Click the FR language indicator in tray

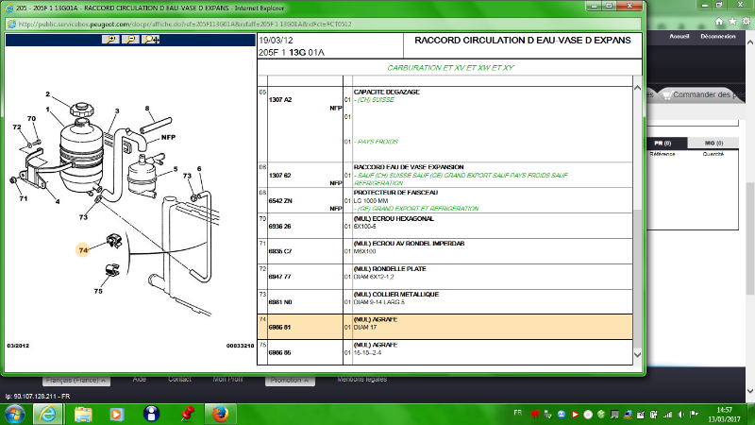pos(517,413)
